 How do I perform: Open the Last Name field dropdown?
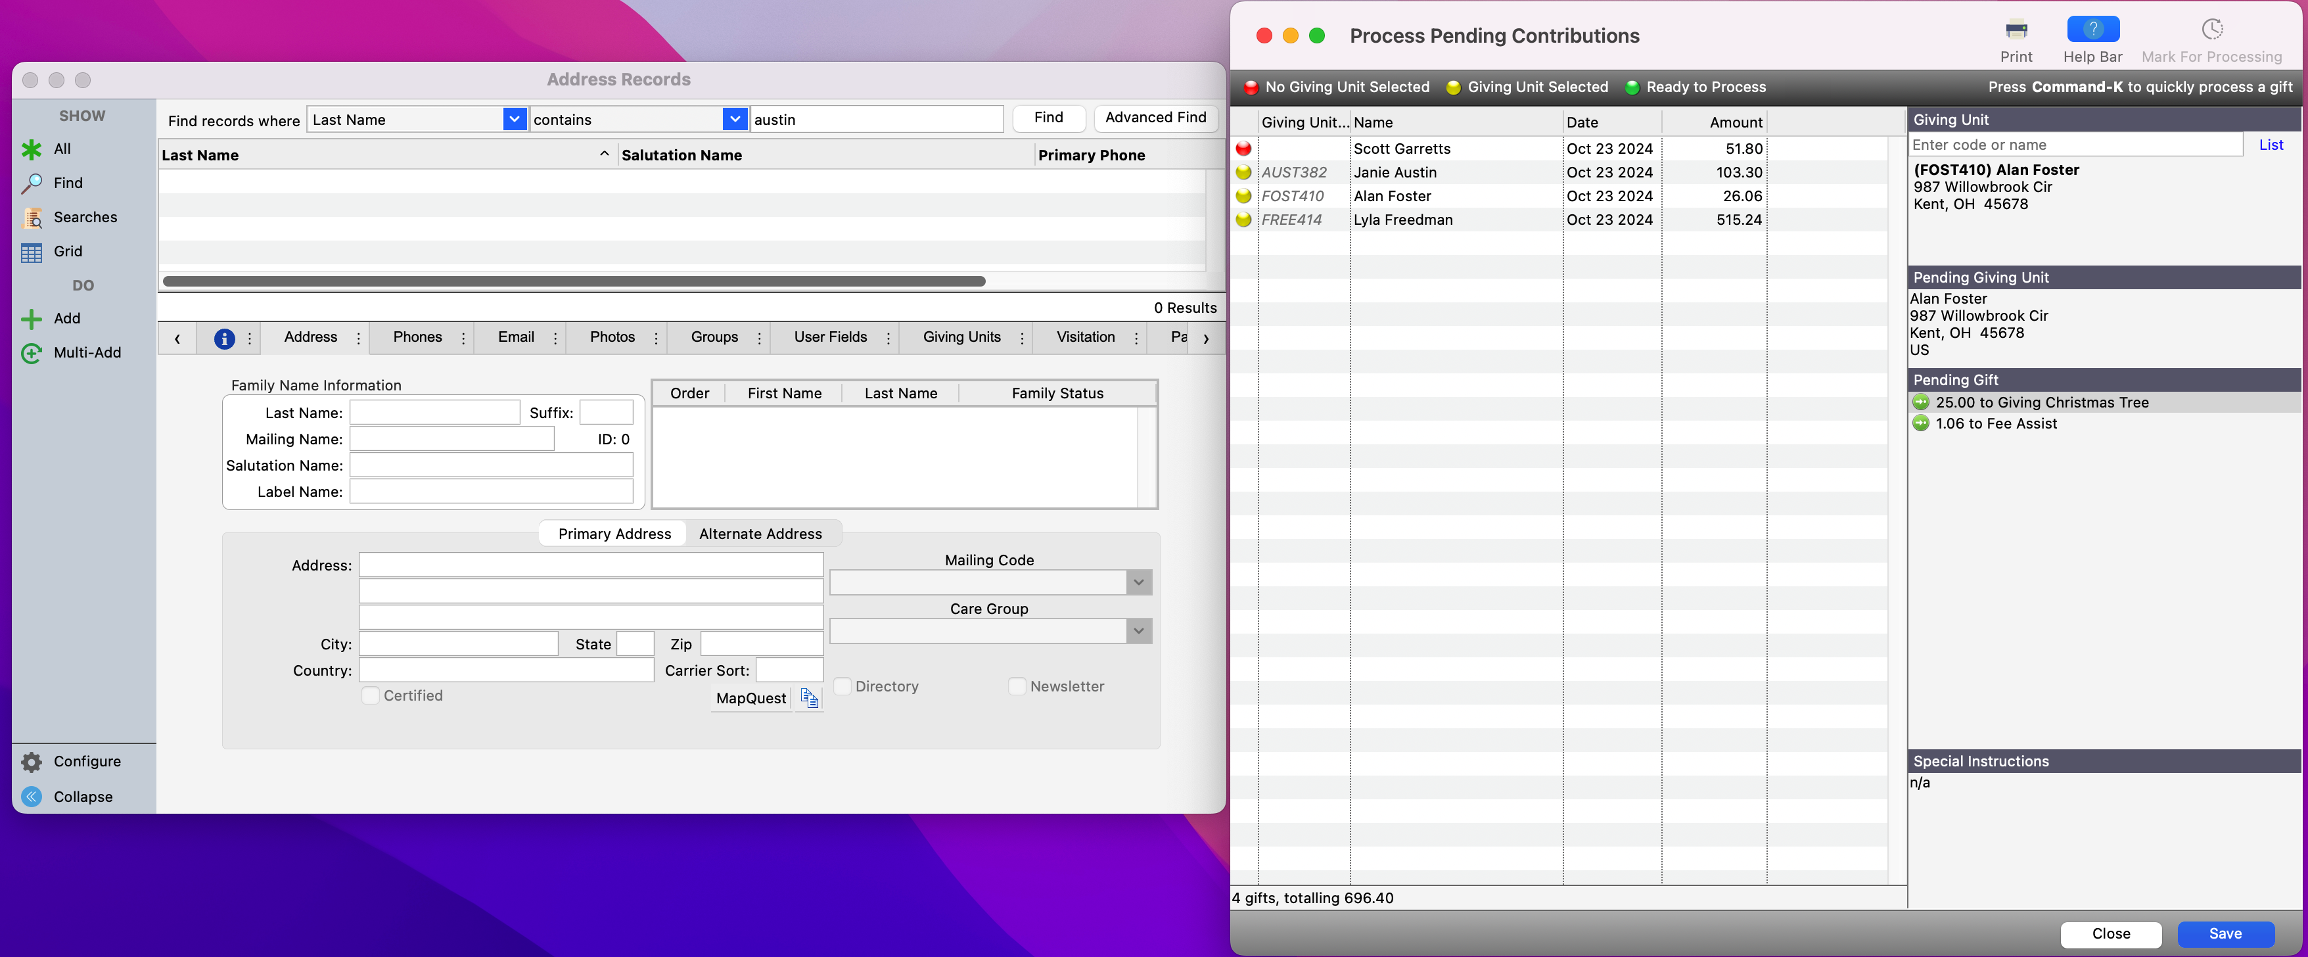click(x=515, y=119)
